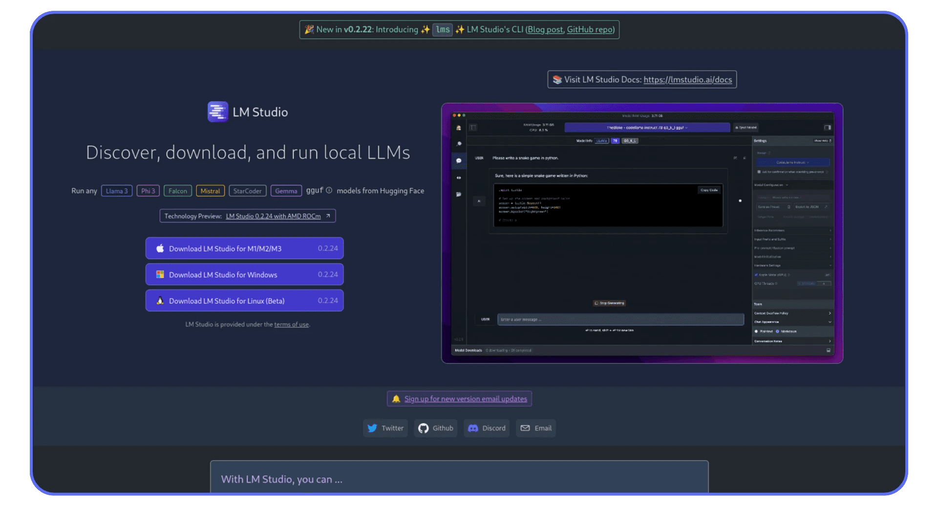The image size is (938, 506).
Task: Click edit icon on the user message
Action: (735, 158)
